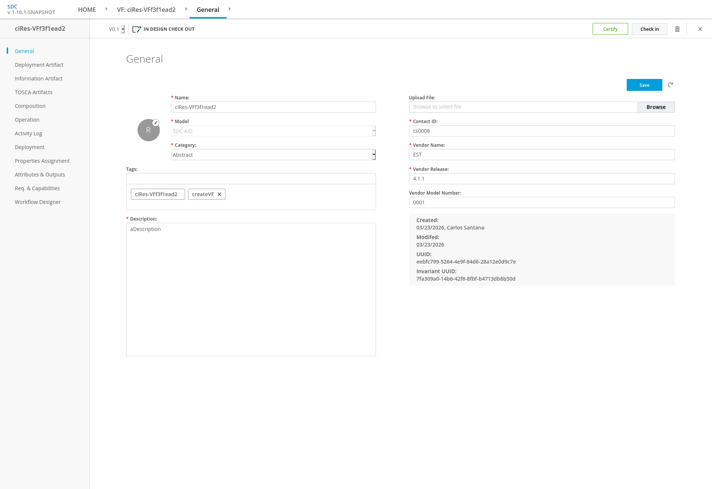The image size is (712, 489).
Task: Click the green Certify button
Action: click(x=610, y=29)
